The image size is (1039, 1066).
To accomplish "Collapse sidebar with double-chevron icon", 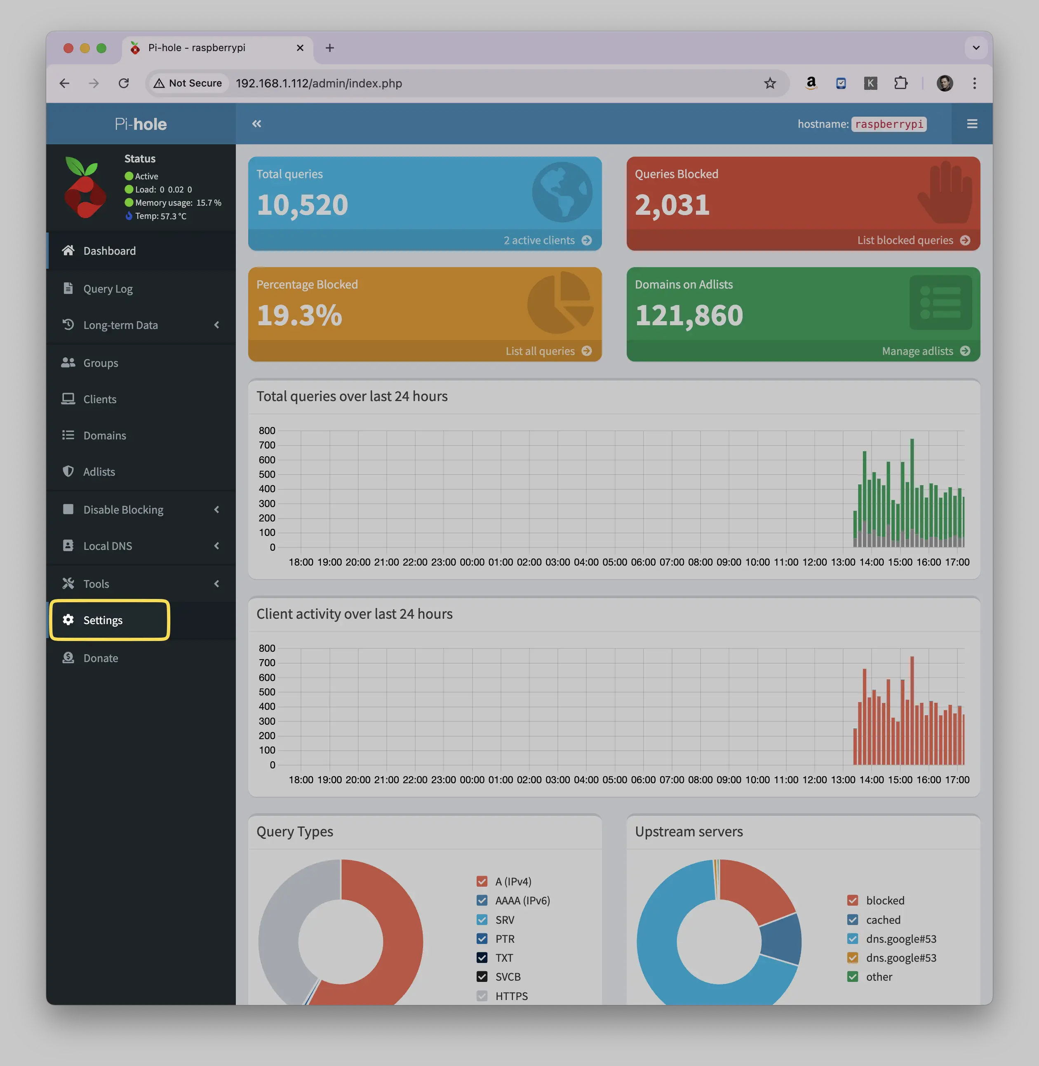I will click(x=256, y=124).
